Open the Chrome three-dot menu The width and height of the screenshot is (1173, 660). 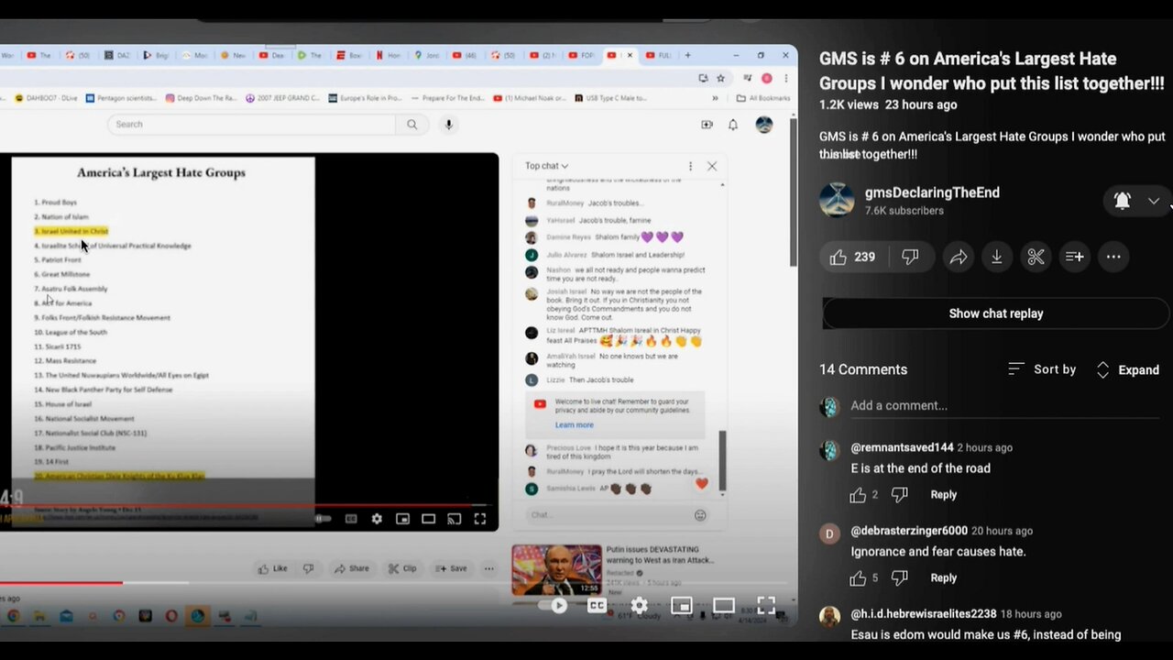coord(785,79)
